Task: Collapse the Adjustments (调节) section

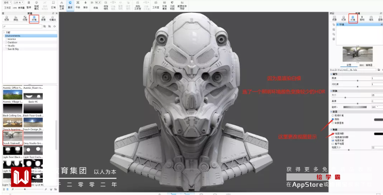Action: coord(331,74)
